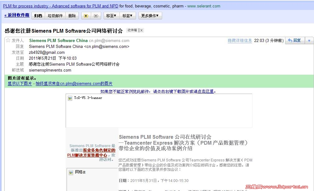
Task: Star this Siemens PLM email
Action: point(8,40)
